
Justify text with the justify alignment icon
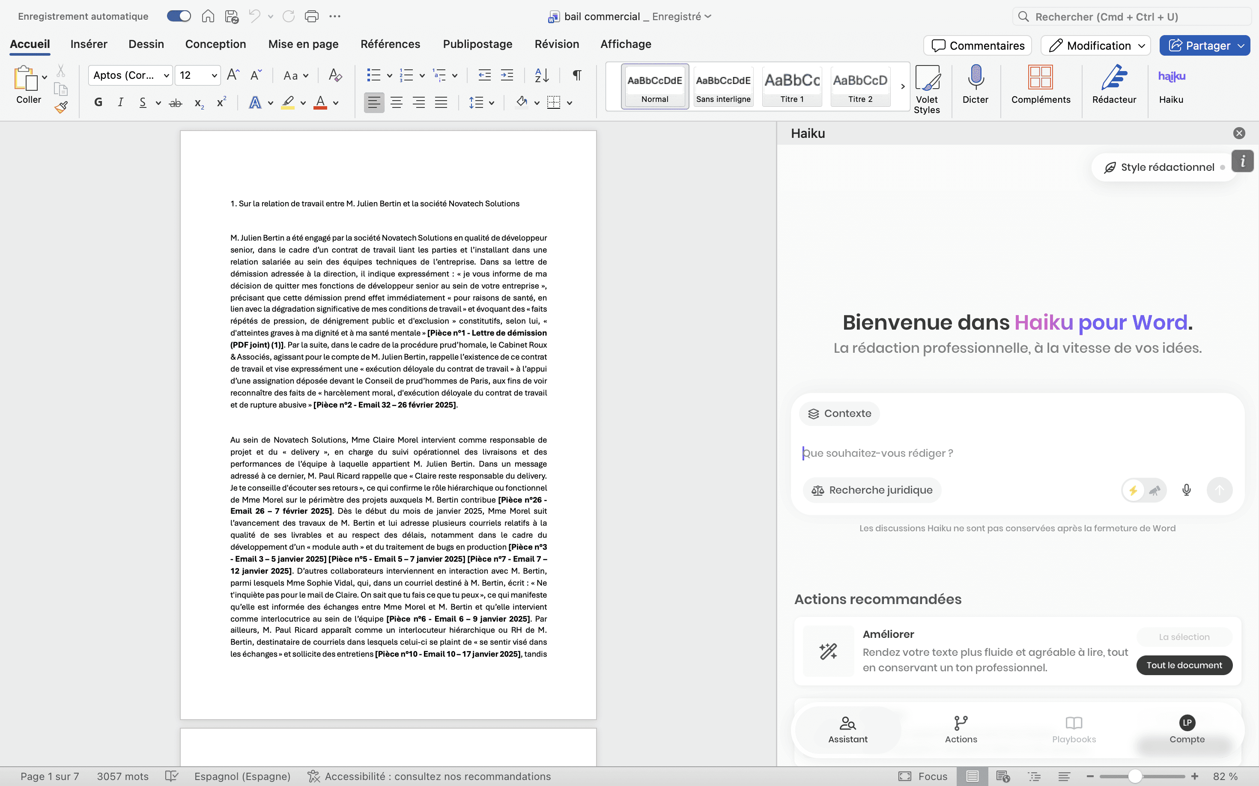[441, 102]
